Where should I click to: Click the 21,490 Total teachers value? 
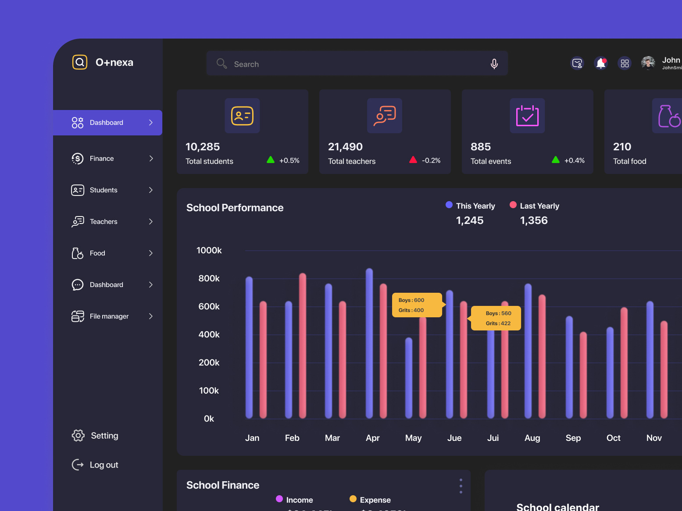point(346,147)
